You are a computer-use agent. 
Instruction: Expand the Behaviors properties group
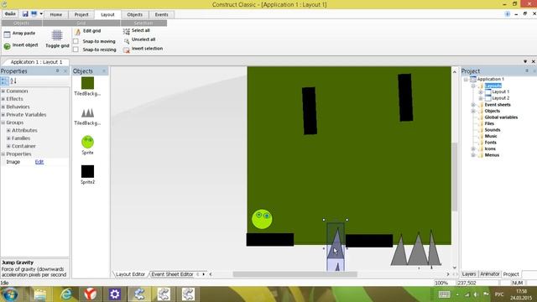click(x=3, y=107)
